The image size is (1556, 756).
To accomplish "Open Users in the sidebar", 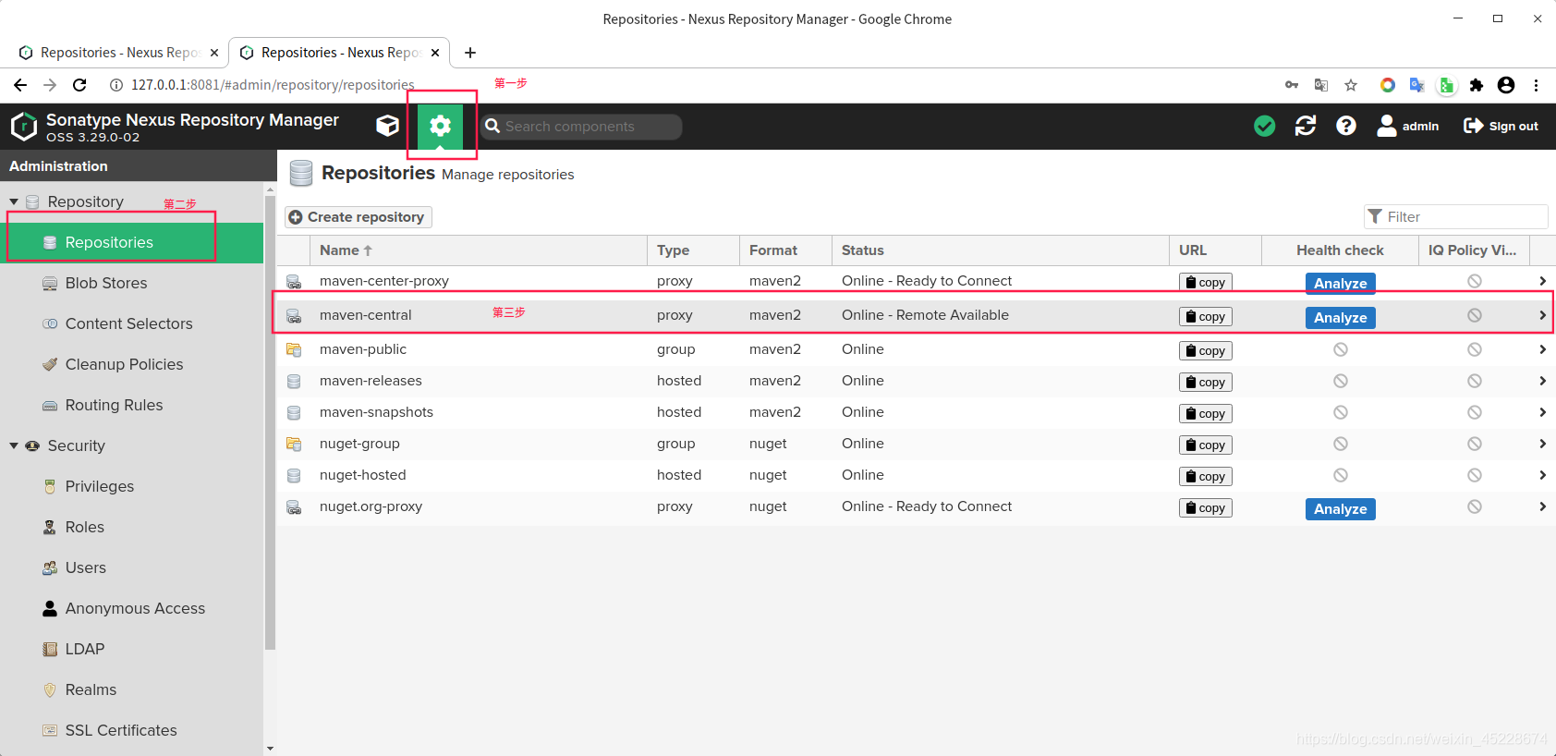I will coord(86,567).
